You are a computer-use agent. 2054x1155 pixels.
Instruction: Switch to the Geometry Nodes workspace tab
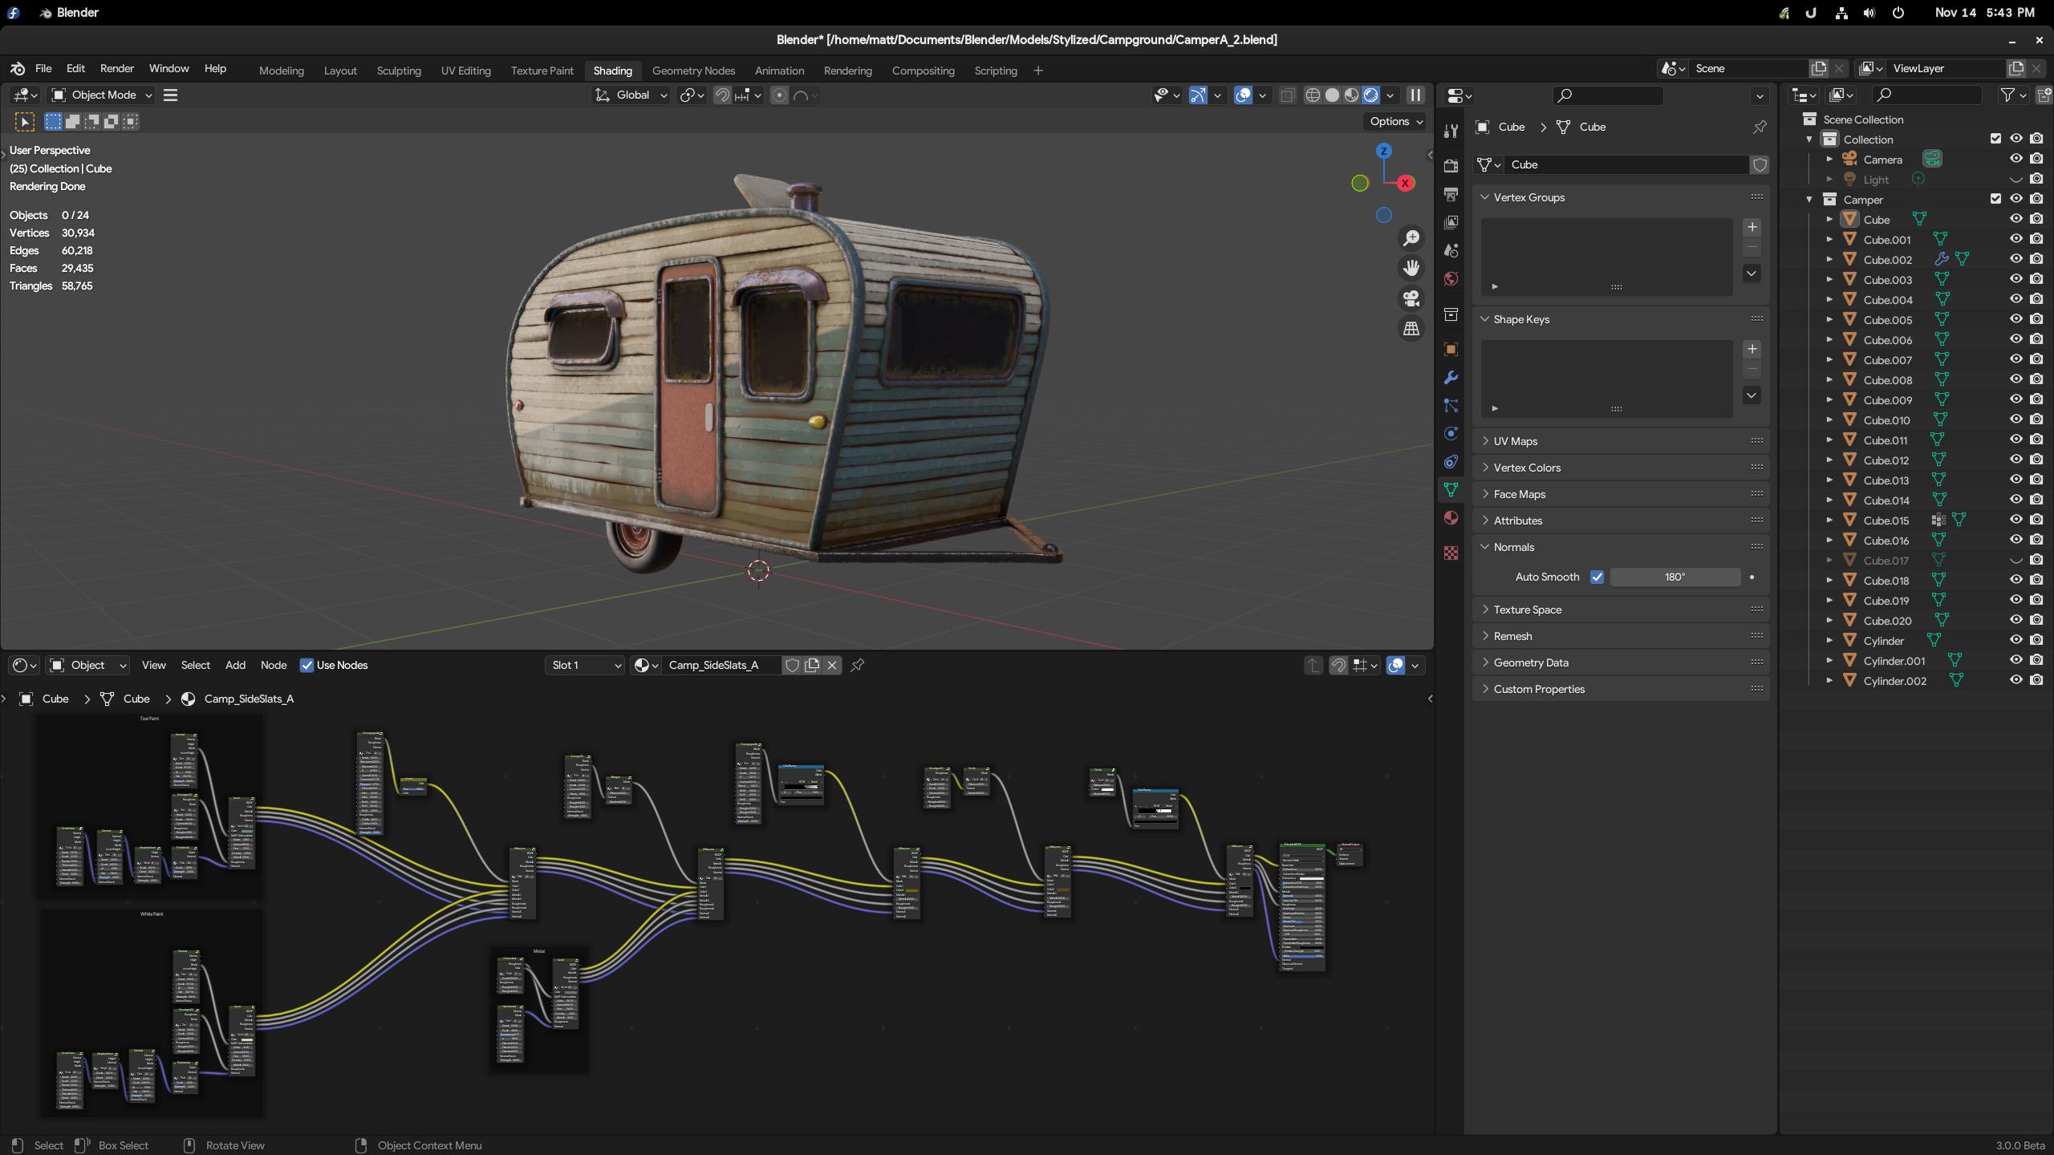(x=693, y=71)
